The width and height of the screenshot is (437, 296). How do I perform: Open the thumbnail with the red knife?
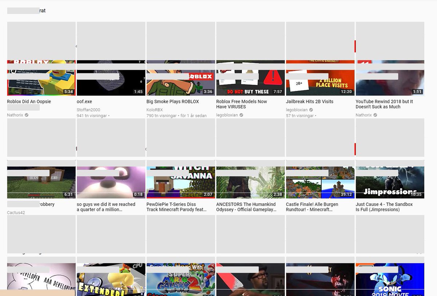click(251, 279)
